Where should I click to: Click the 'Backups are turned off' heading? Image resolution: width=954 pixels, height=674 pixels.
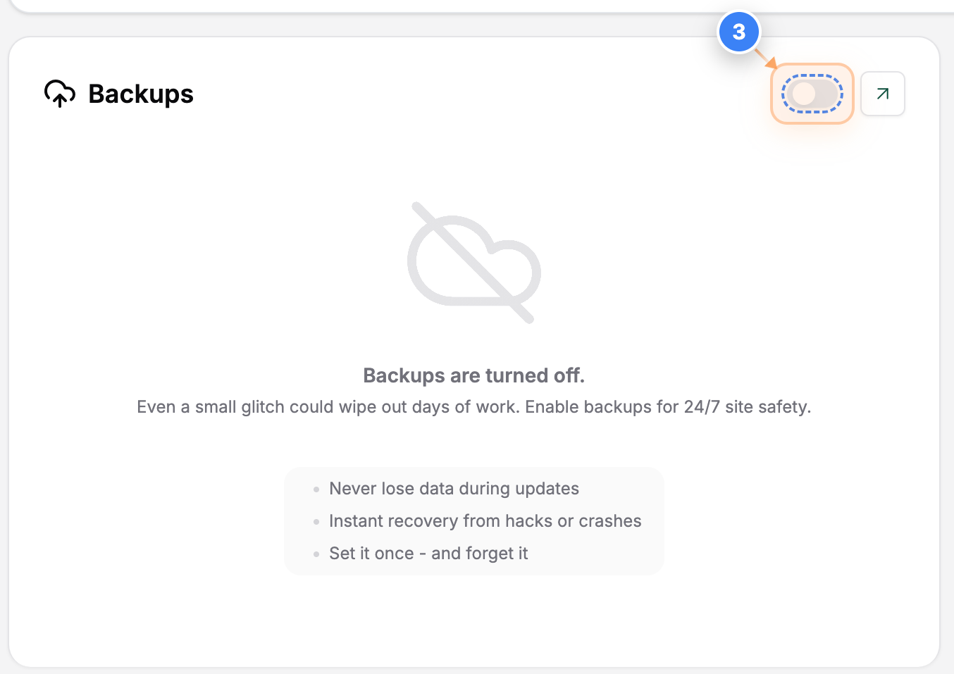[x=474, y=375]
